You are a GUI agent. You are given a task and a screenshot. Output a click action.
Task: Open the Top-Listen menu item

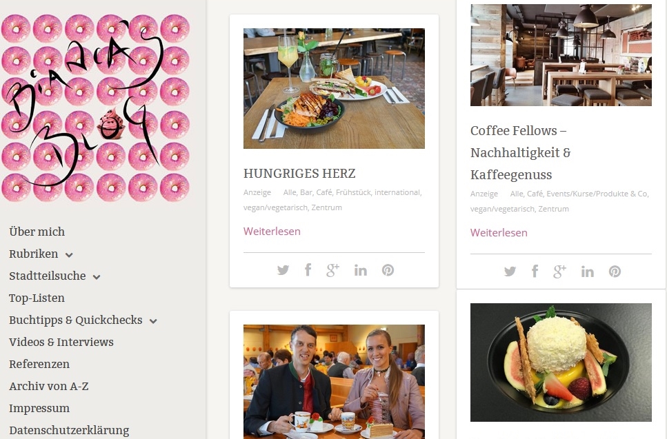(x=37, y=298)
